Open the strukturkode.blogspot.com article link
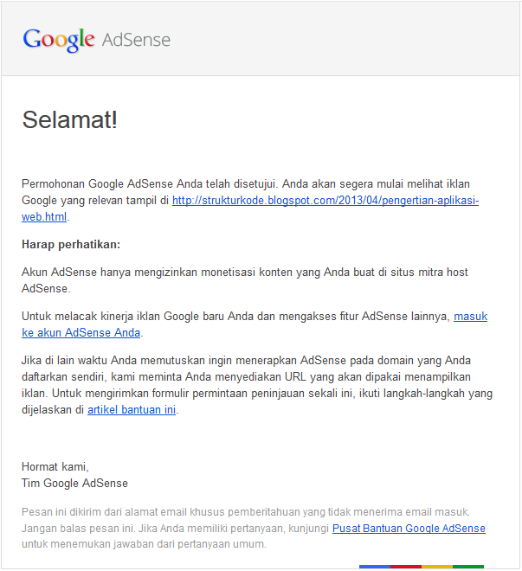The width and height of the screenshot is (522, 571). point(325,201)
